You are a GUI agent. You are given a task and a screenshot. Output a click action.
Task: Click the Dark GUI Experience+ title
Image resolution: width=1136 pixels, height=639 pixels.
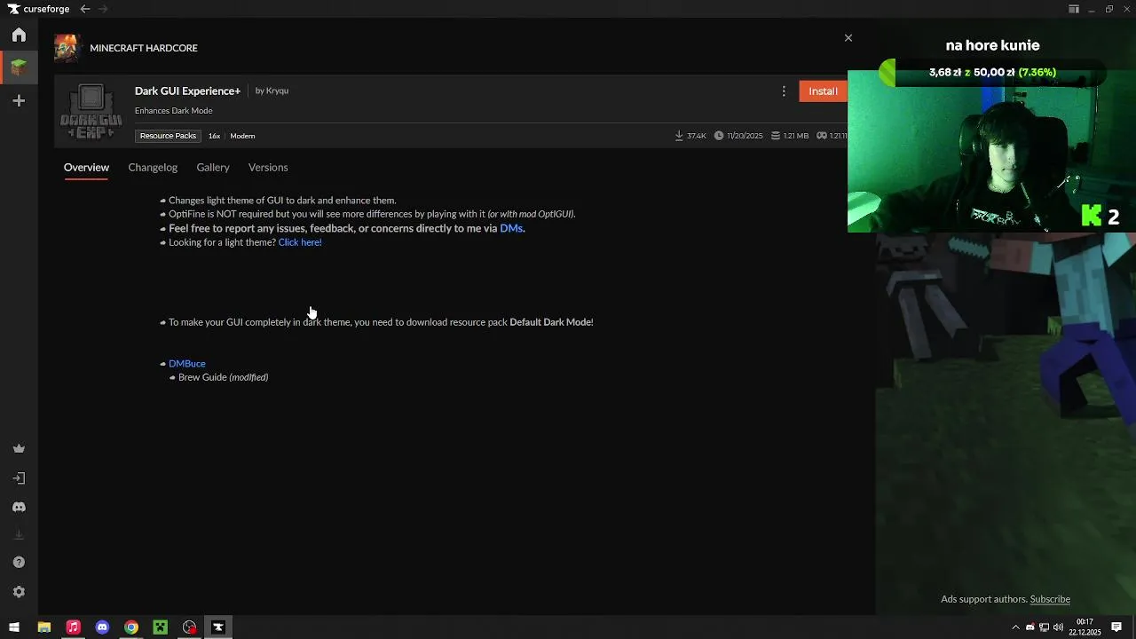click(187, 91)
